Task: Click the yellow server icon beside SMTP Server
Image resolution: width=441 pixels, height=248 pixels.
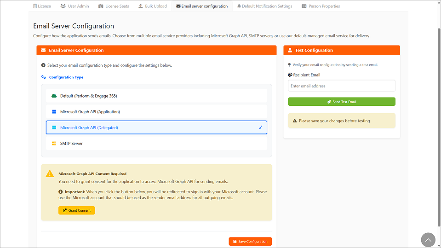Action: pos(54,143)
